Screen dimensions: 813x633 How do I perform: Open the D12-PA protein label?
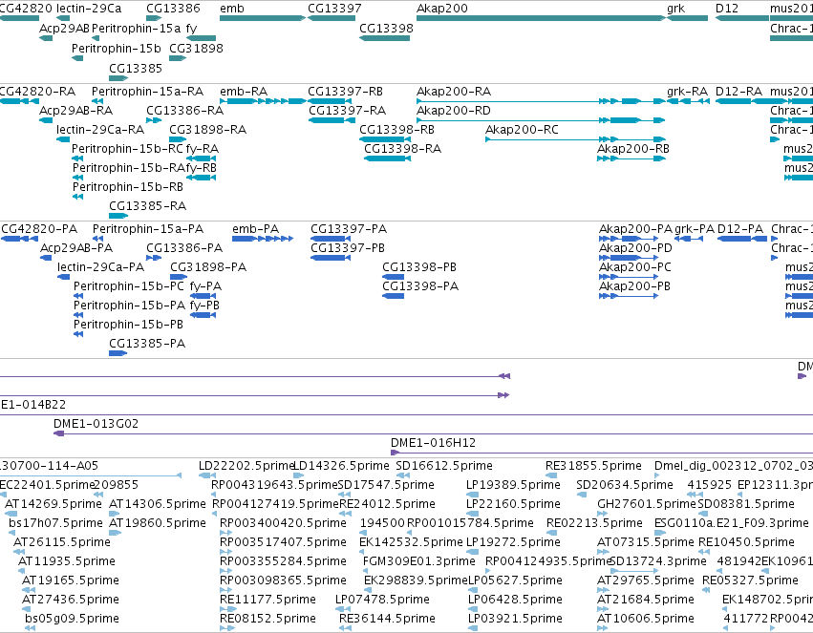[740, 229]
